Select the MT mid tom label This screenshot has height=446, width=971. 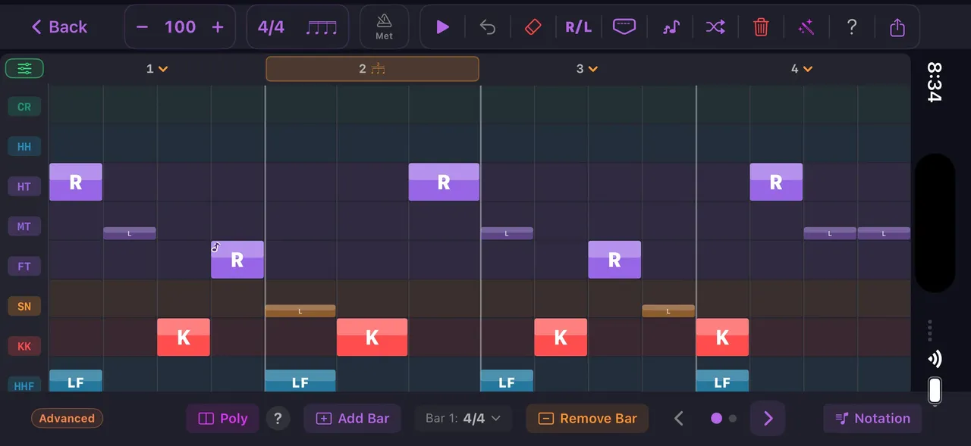(x=24, y=226)
